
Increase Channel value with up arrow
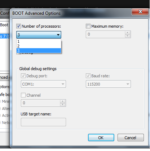62,101
